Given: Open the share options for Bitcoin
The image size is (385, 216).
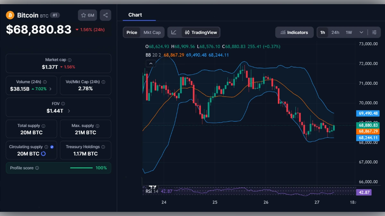Looking at the screenshot, I should pos(106,15).
